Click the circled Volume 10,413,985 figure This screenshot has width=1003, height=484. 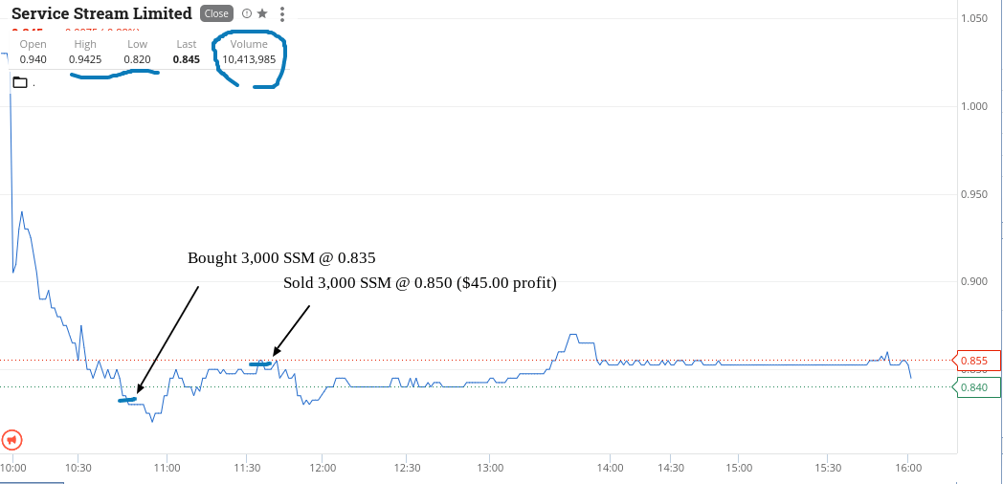[249, 59]
